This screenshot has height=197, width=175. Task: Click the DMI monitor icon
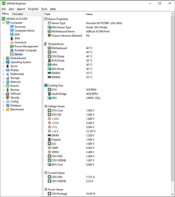12,34
